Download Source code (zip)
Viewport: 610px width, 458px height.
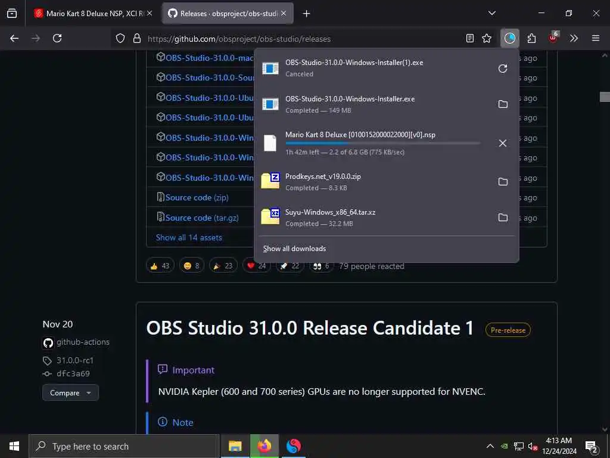coord(197,197)
